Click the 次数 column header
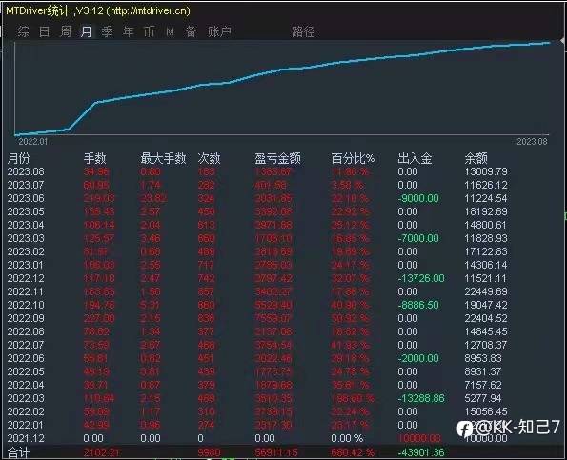Viewport: 567px width, 460px height. pos(209,158)
